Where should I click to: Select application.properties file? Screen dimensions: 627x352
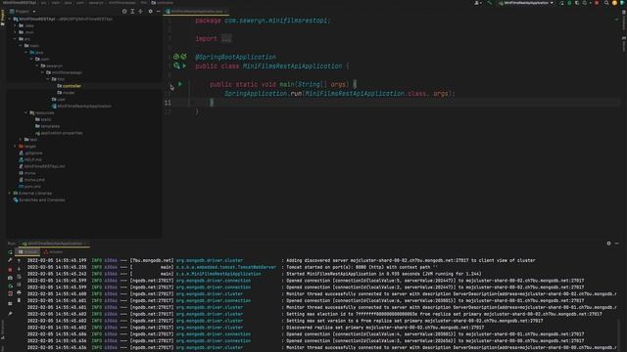[x=62, y=133]
